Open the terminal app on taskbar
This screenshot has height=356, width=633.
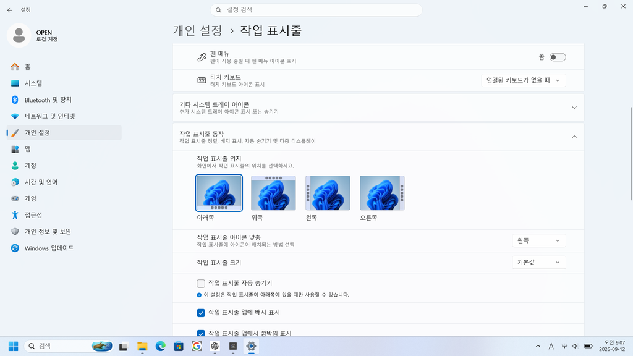(x=233, y=346)
